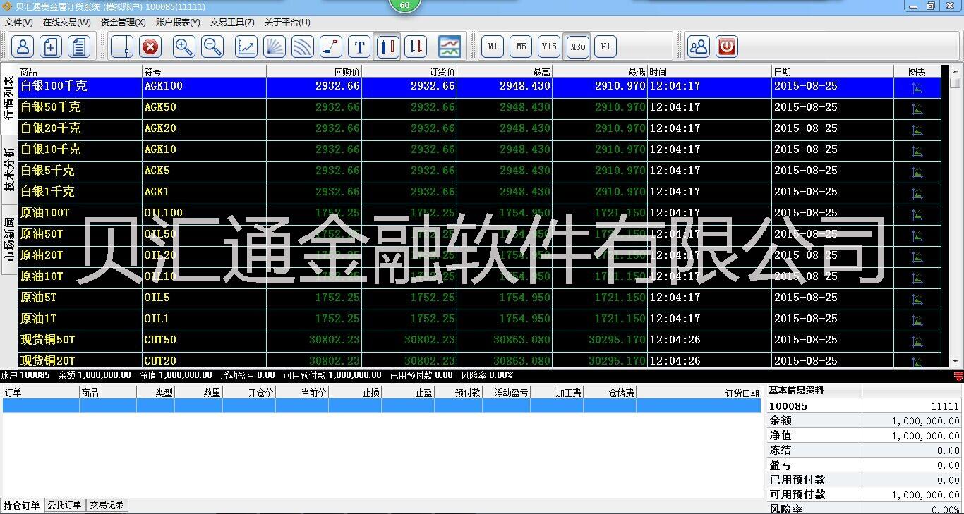Screen dimensions: 964x514
Task: Open chart icon for 现货铜50T row
Action: point(917,341)
